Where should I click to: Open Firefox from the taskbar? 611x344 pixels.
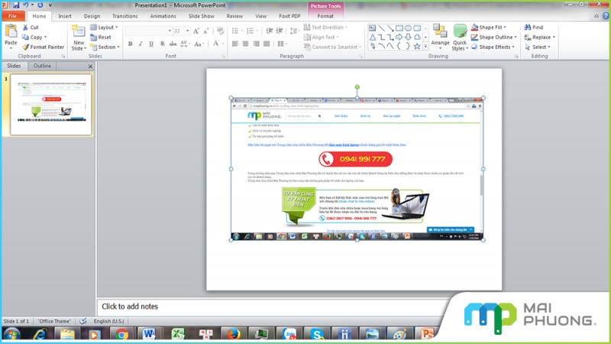pos(233,334)
